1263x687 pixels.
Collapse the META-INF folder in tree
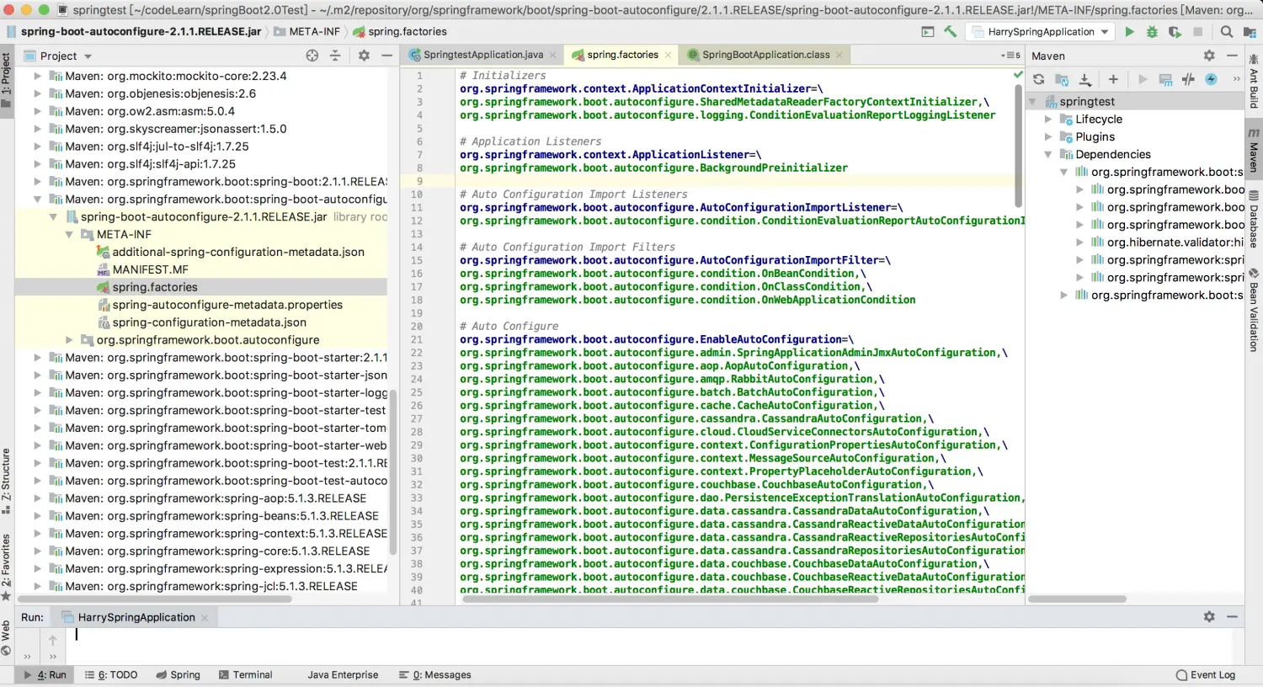pyautogui.click(x=70, y=235)
